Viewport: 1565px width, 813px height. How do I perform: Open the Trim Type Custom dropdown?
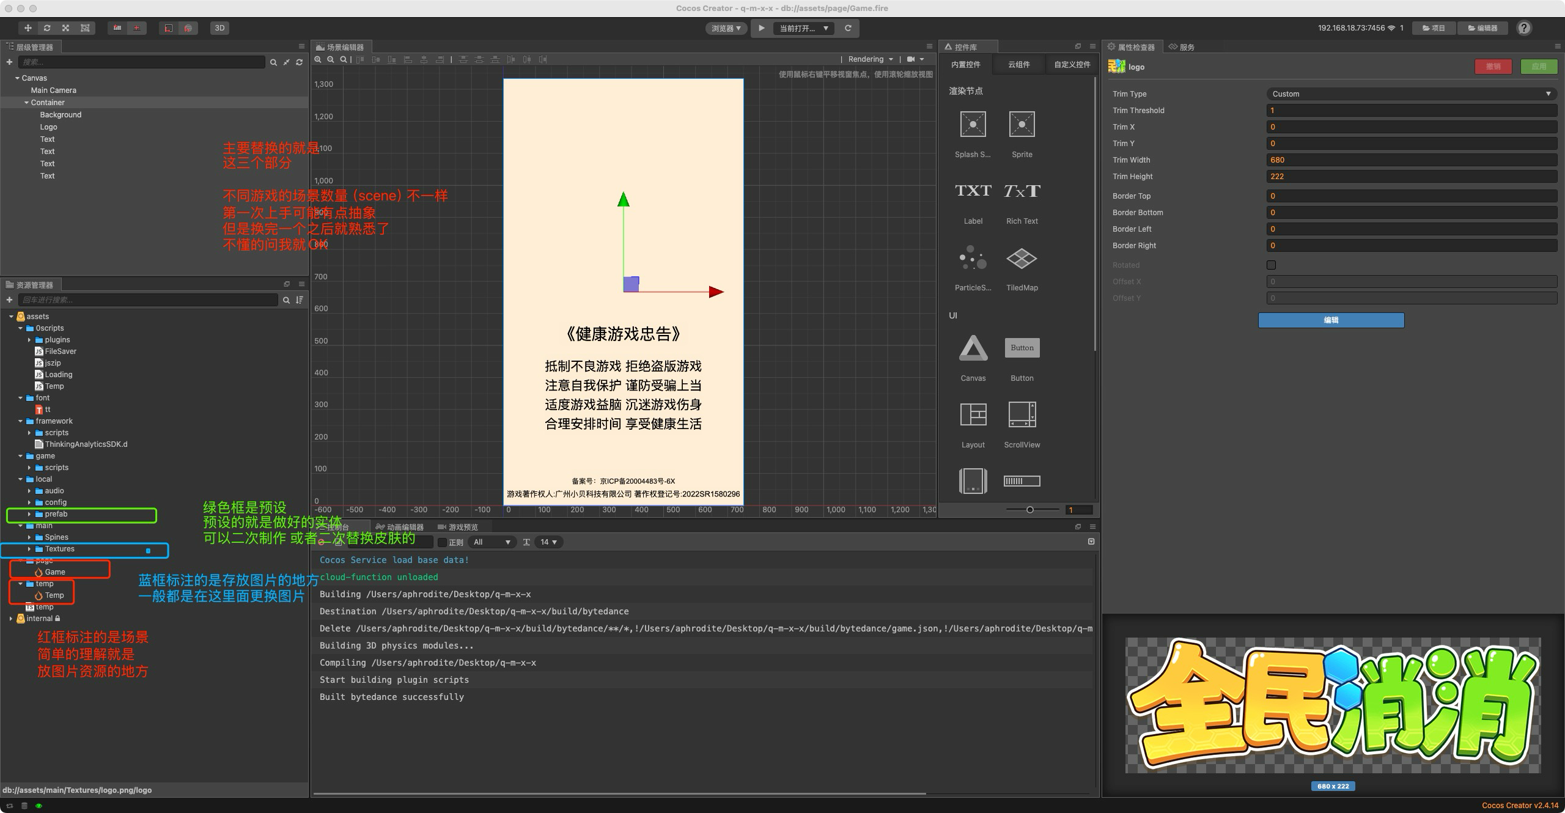(1411, 94)
